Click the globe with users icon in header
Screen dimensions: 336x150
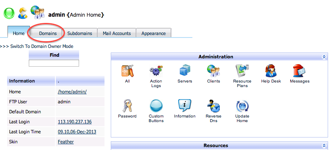[37, 12]
